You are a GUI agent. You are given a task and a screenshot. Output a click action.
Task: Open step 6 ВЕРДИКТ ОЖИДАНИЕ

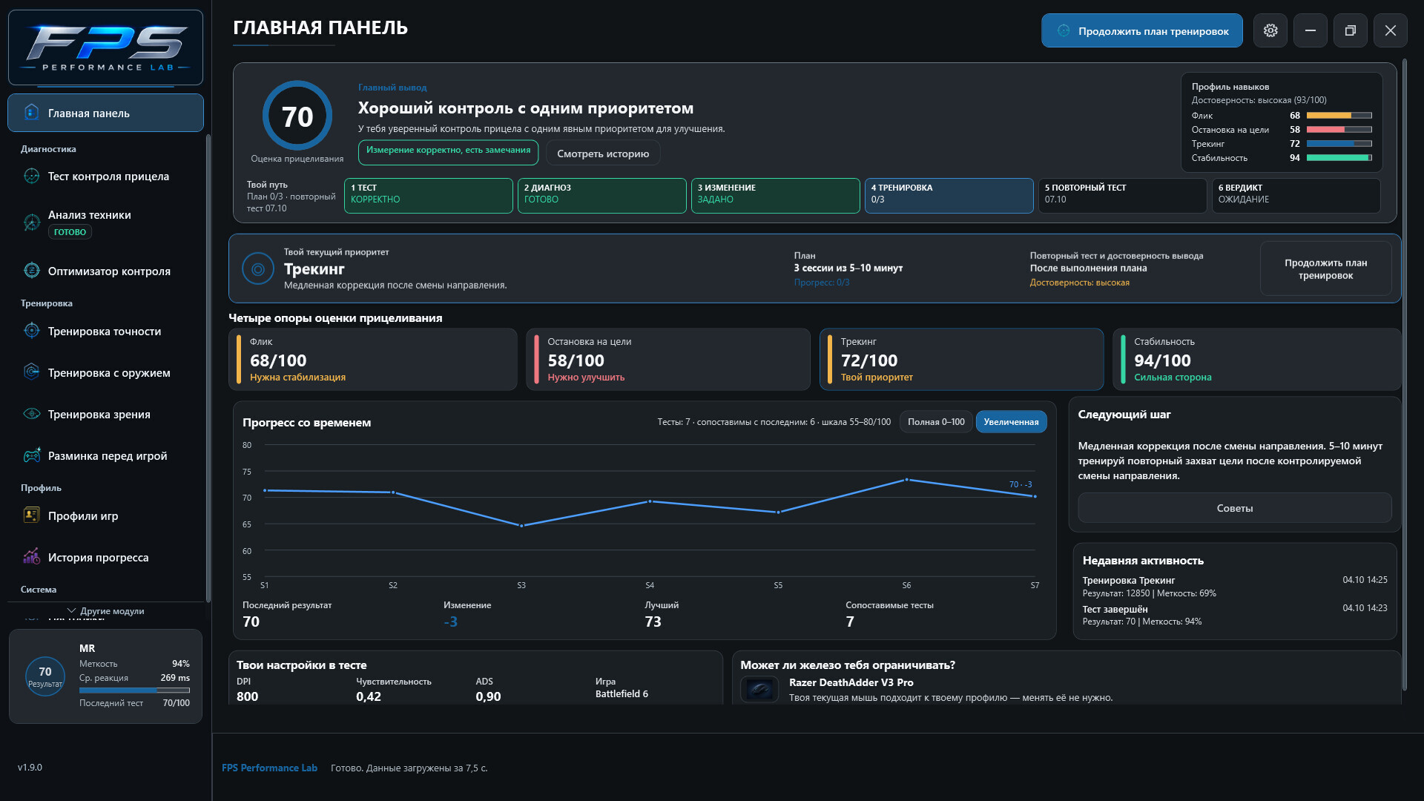tap(1296, 196)
